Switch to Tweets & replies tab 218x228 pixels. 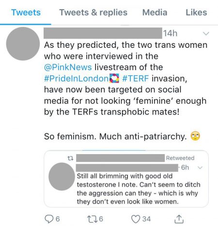(93, 13)
